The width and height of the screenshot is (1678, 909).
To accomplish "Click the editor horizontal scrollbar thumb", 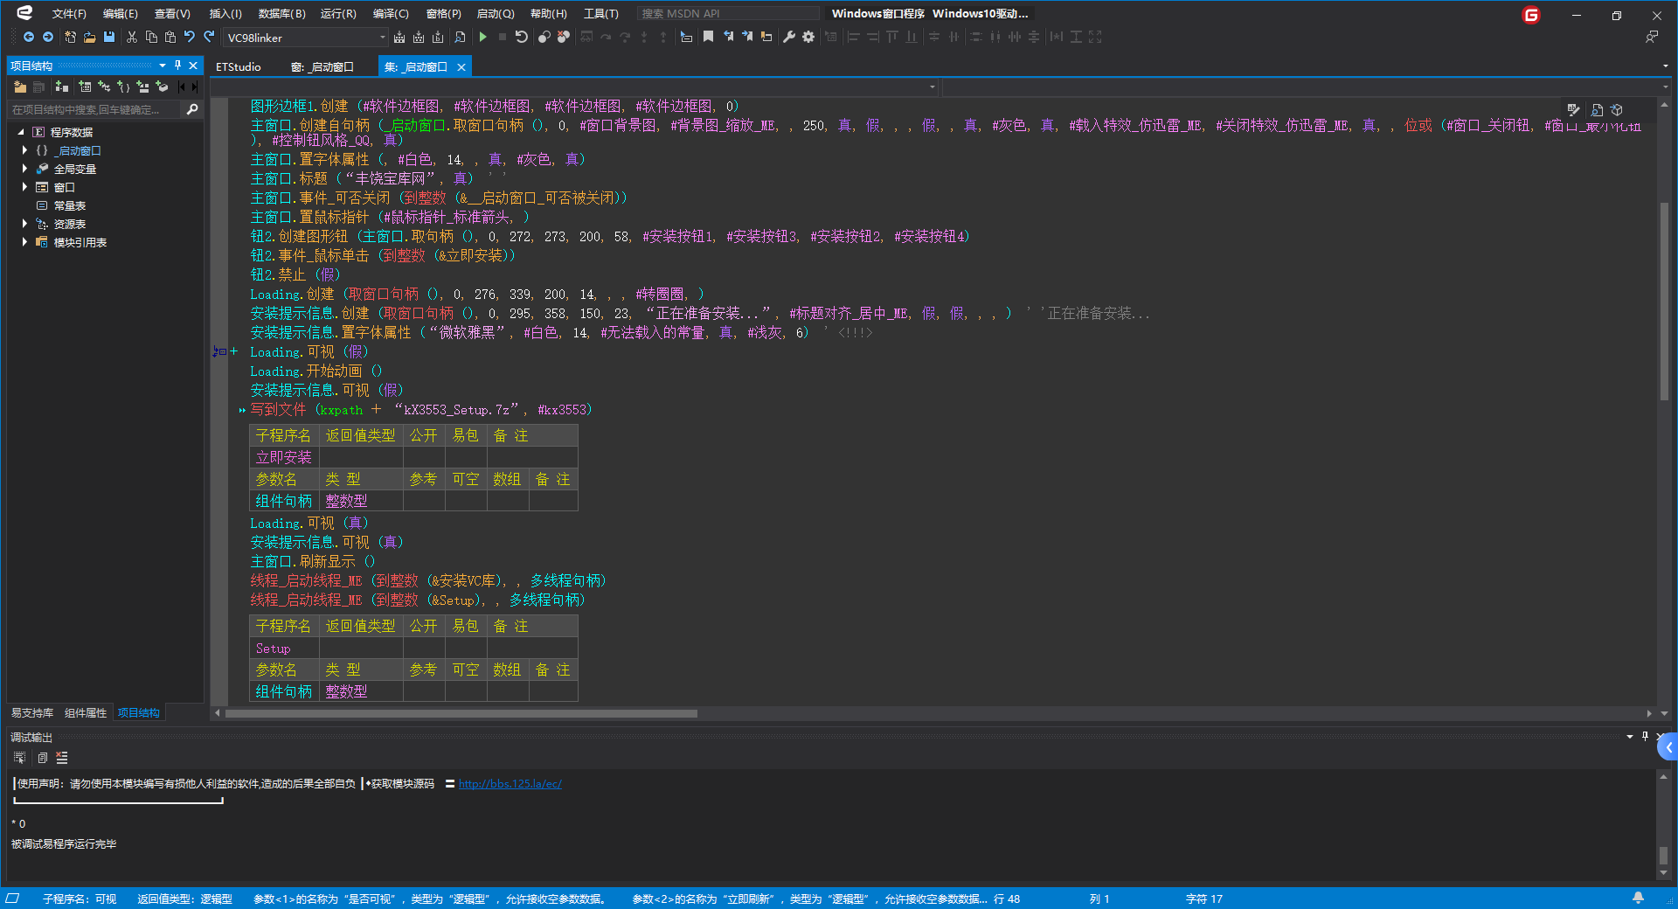I will (461, 713).
